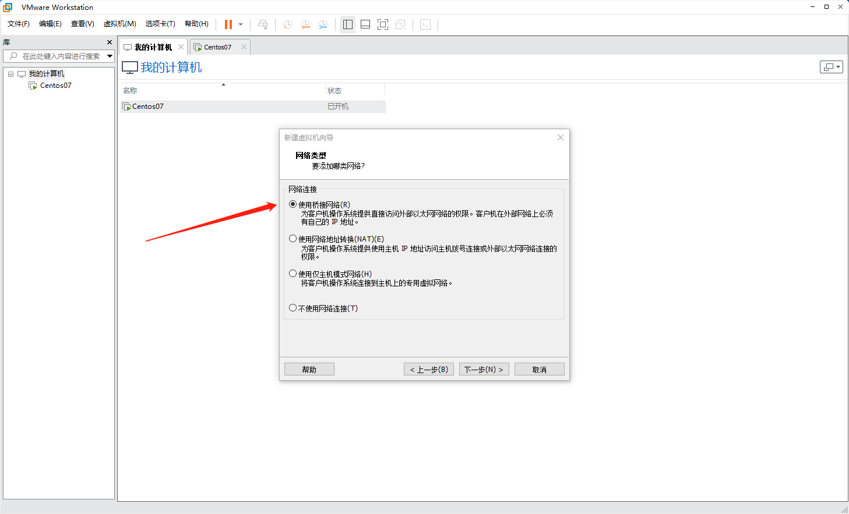Open the power options dropdown beside pause
Screen dimensions: 849x514
coord(241,24)
